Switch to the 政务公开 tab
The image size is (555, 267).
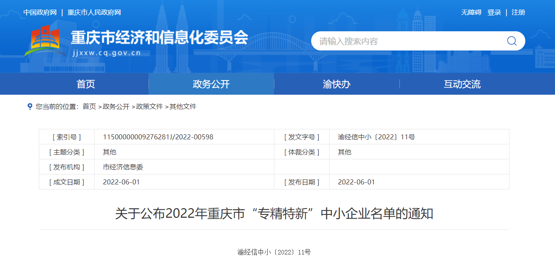211,84
